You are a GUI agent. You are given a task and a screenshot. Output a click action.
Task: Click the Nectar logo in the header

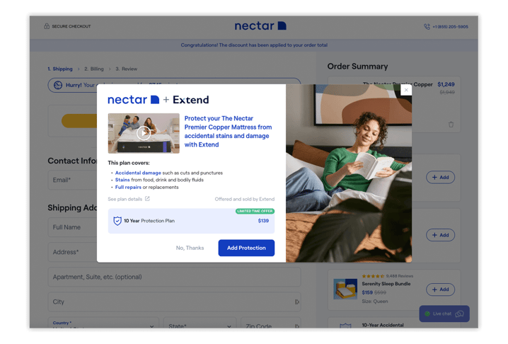[x=260, y=26]
